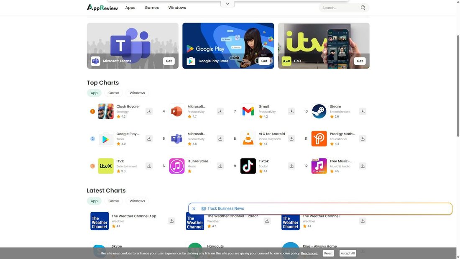Open the Steam title link
The width and height of the screenshot is (460, 259).
335,107
